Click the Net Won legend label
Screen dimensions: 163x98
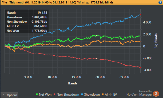[45, 95]
